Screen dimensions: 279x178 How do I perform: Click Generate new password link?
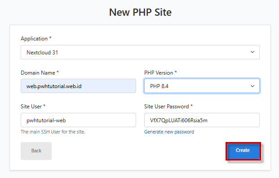coord(169,132)
